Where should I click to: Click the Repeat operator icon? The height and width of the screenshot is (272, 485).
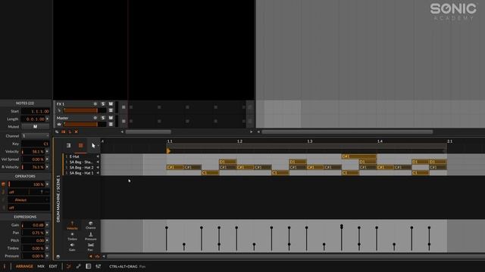[3, 192]
